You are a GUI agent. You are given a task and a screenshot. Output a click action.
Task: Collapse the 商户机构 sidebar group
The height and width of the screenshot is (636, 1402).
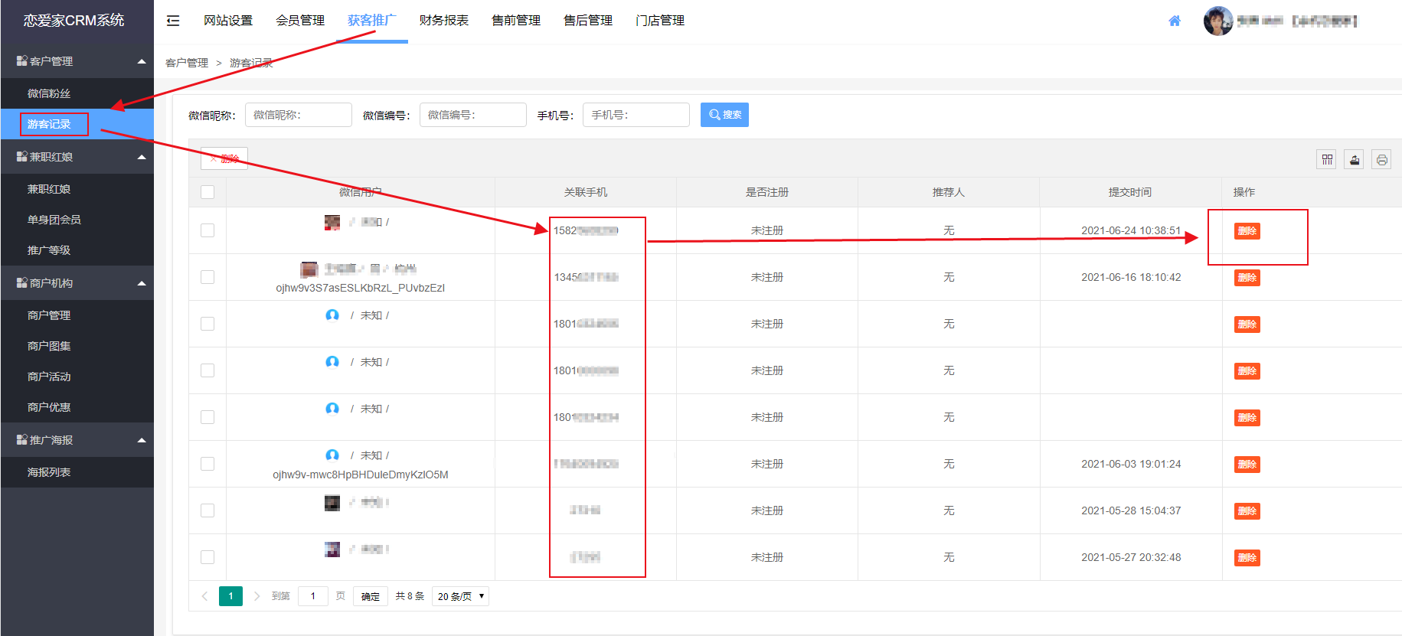pos(142,283)
